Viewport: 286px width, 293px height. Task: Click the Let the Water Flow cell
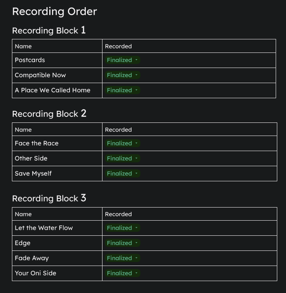[x=57, y=228]
